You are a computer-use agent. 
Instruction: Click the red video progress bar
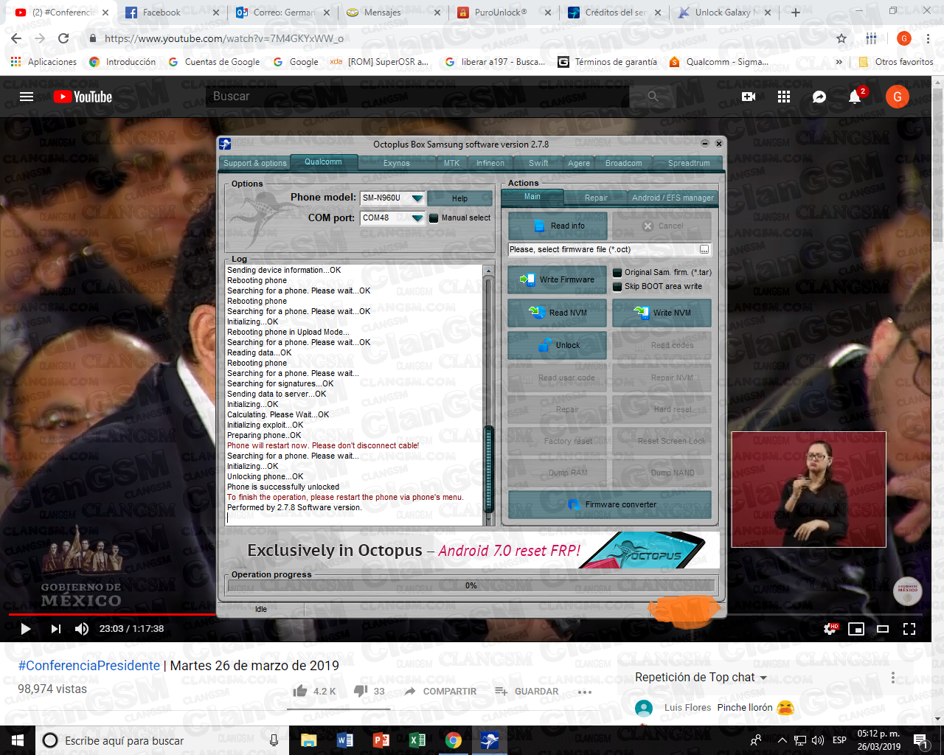click(x=112, y=613)
